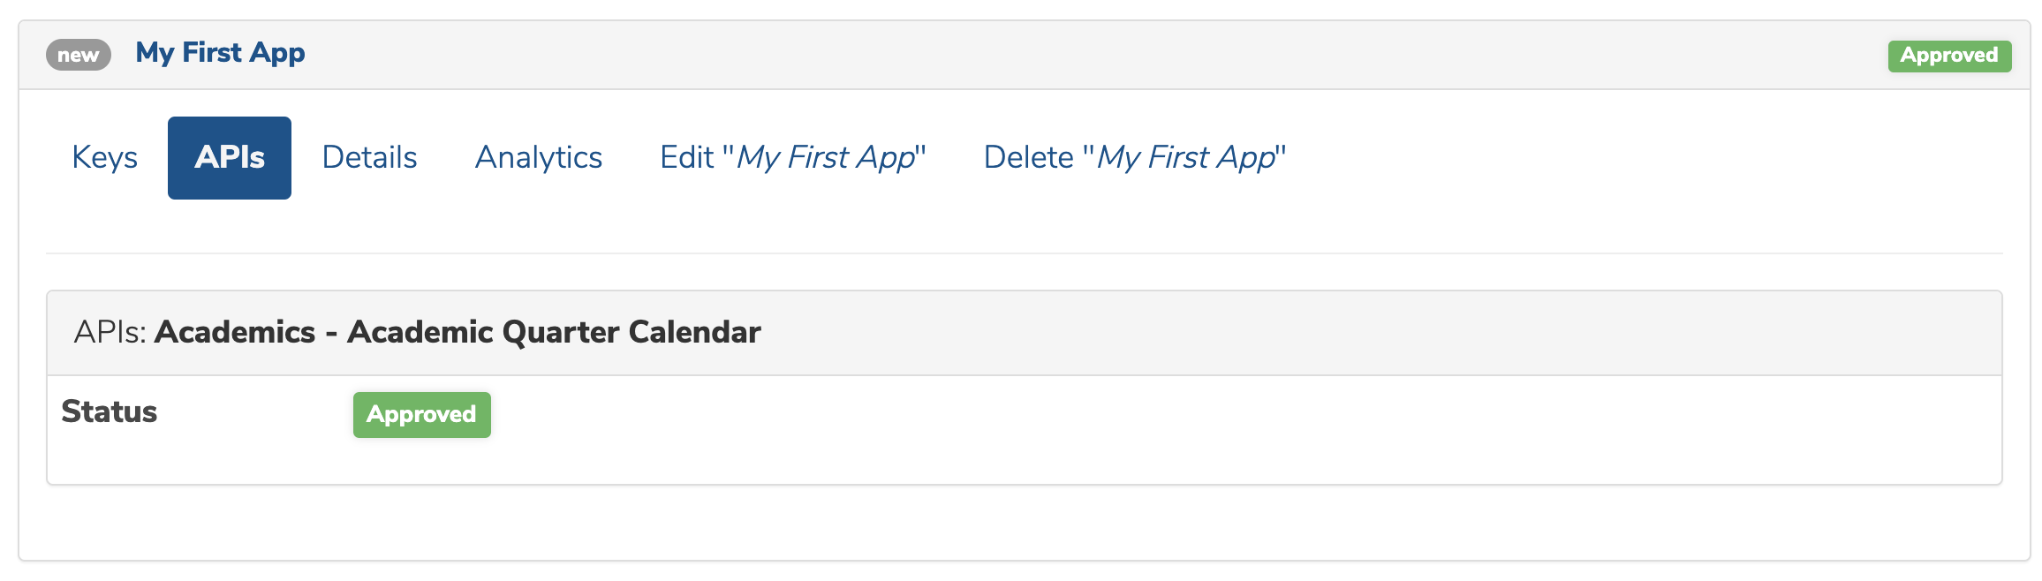Show My First App details

pyautogui.click(x=369, y=157)
